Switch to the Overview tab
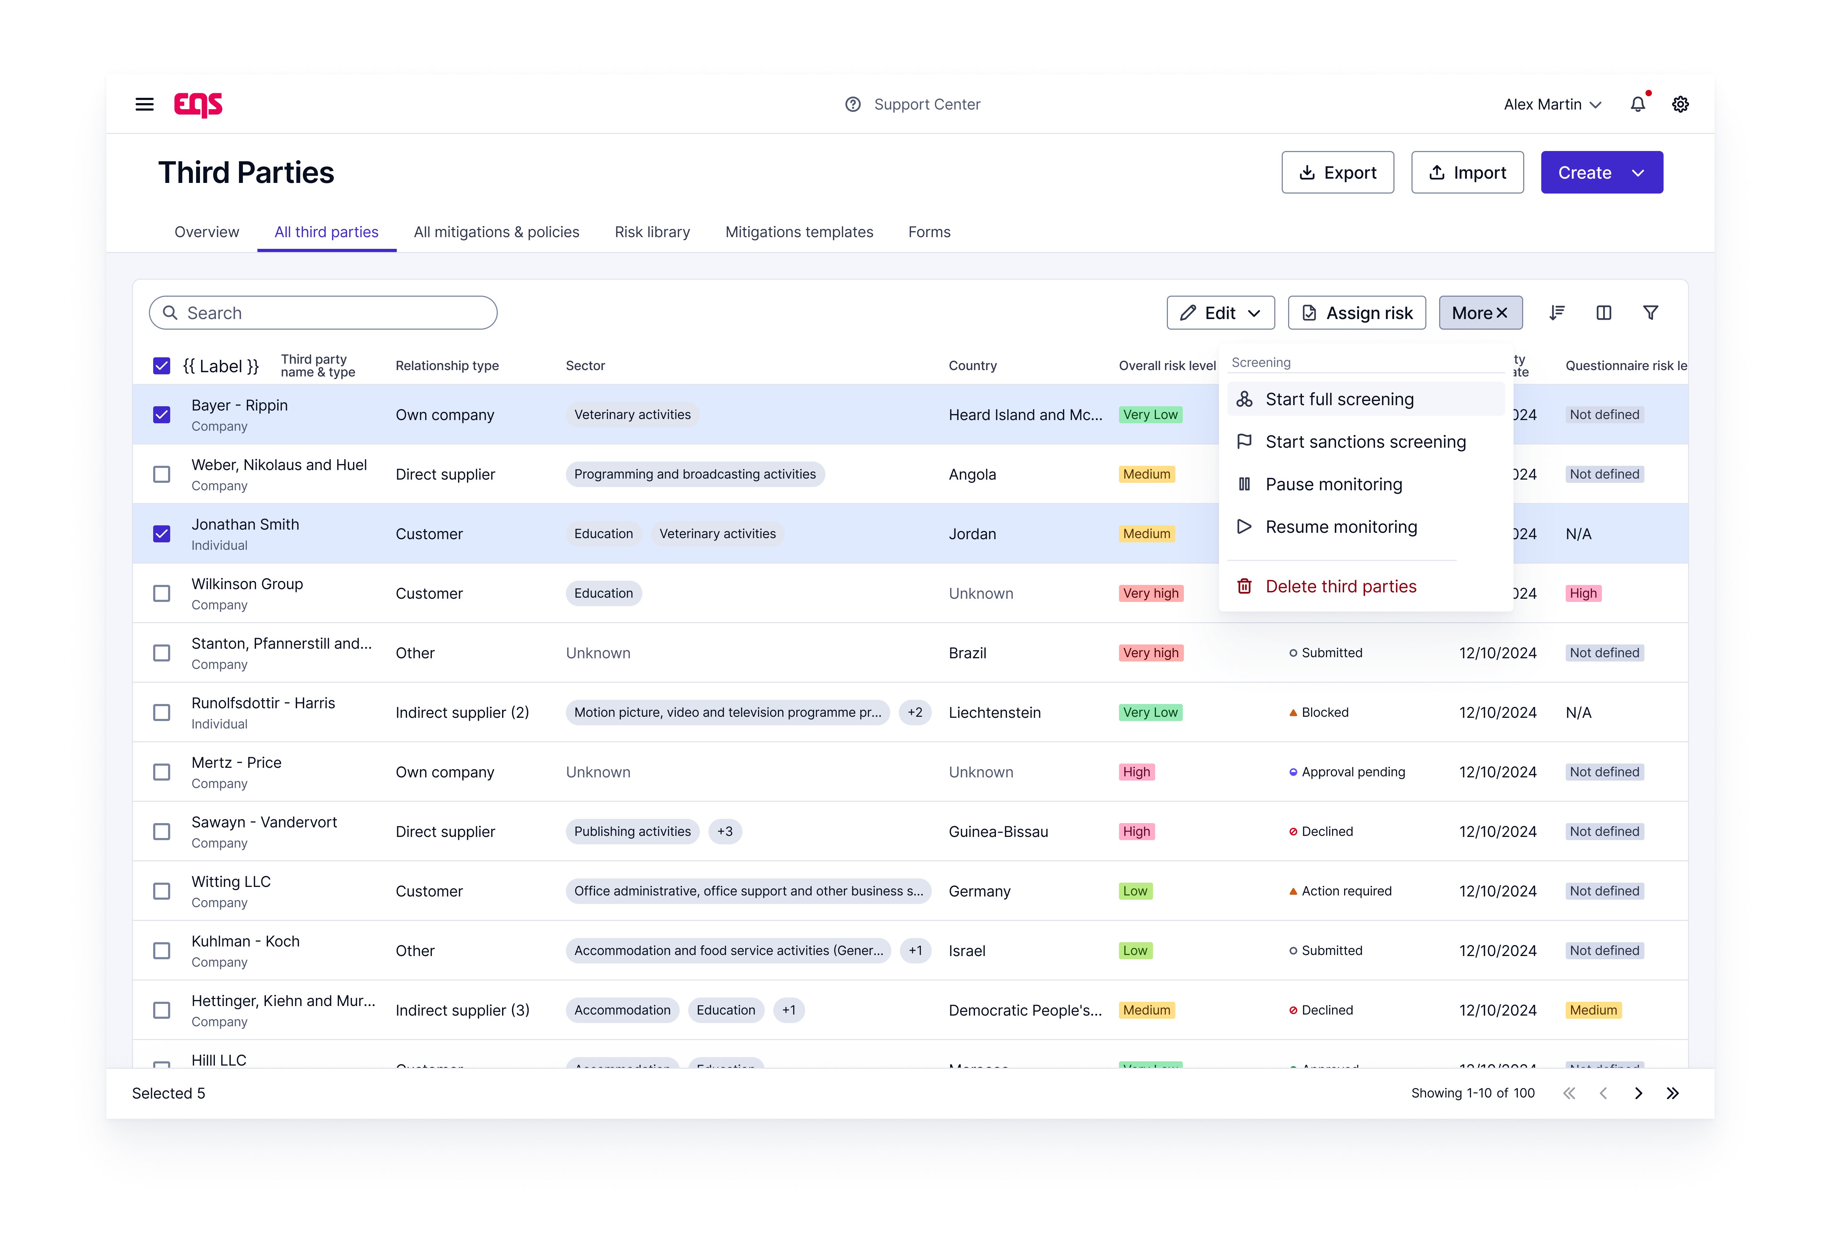 click(206, 231)
